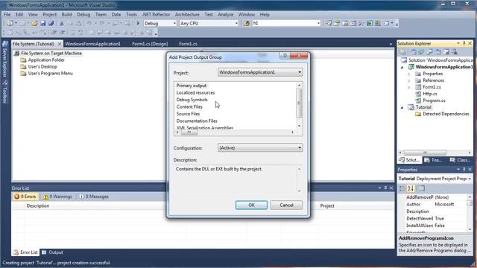Image resolution: width=477 pixels, height=268 pixels.
Task: Click the New Project toolbar icon
Action: coord(10,23)
